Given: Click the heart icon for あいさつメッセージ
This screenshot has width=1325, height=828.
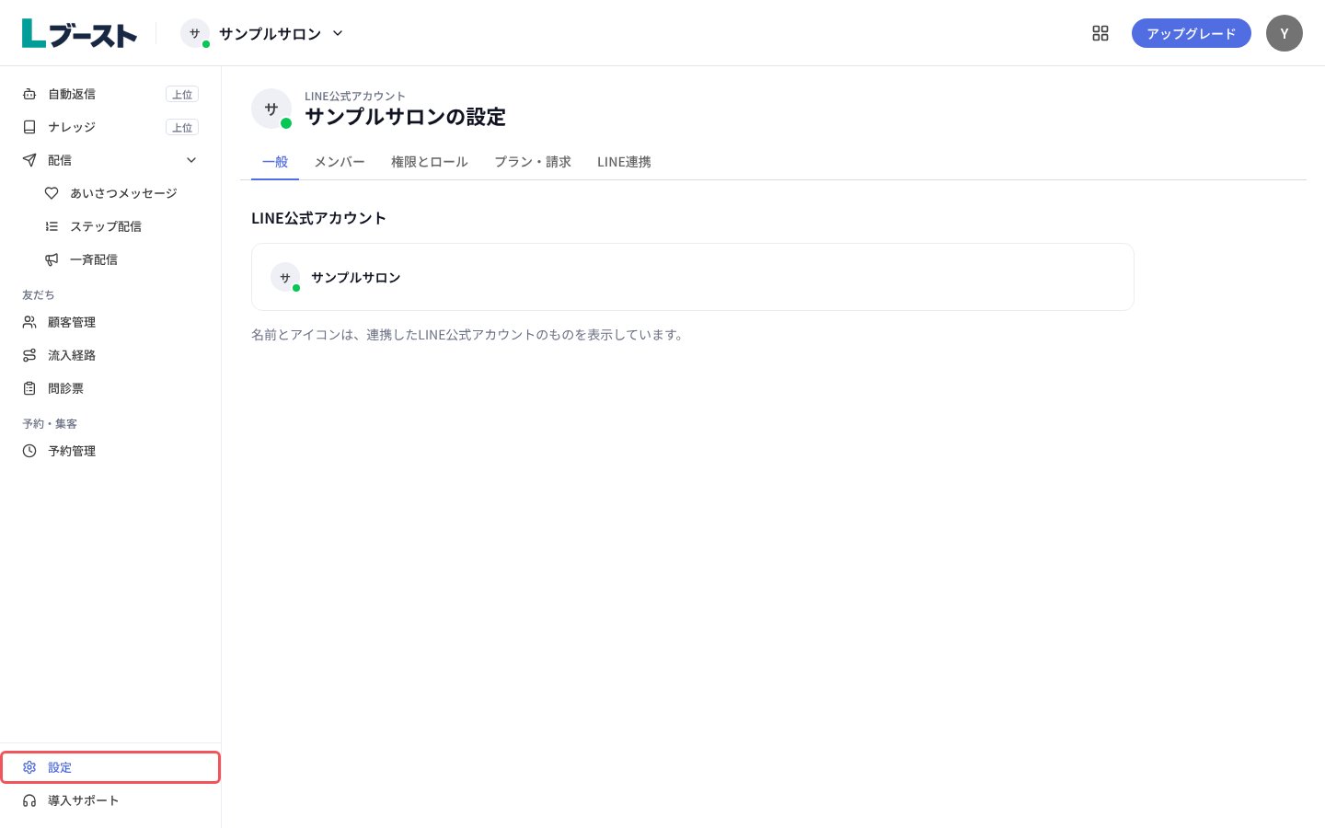Looking at the screenshot, I should 52,193.
